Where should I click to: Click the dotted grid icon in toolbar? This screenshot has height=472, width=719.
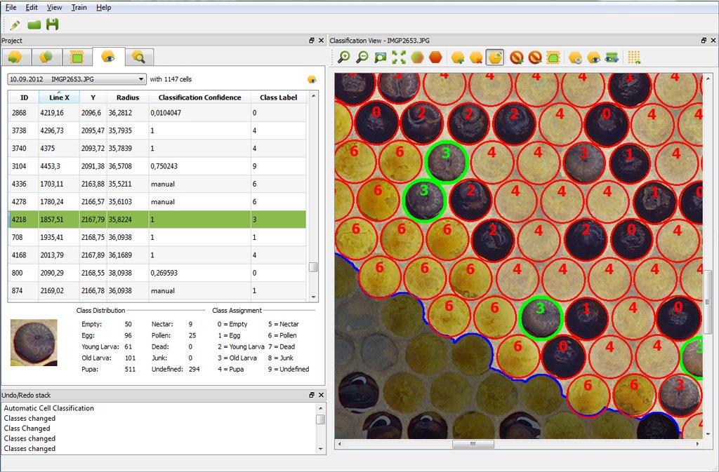point(634,58)
